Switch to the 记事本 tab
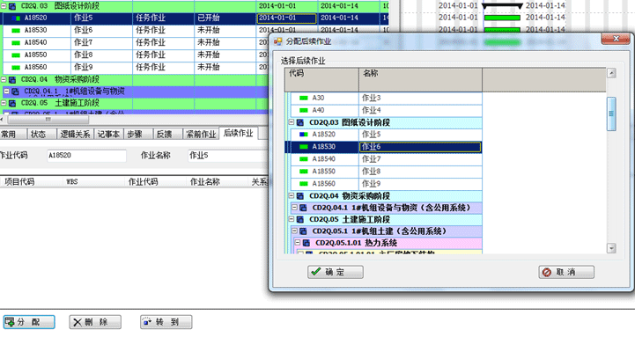This screenshot has width=635, height=337. tap(108, 134)
